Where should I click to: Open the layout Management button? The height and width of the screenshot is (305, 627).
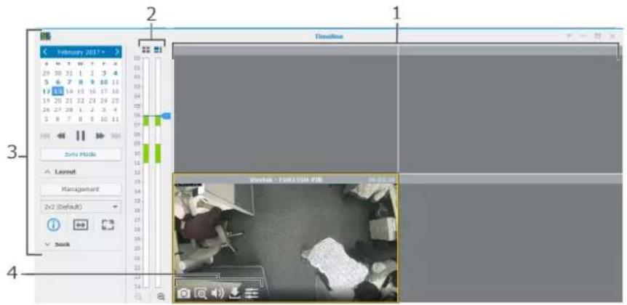coord(81,190)
